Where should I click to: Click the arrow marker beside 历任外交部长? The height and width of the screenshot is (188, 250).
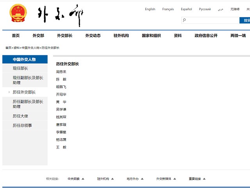(x=9, y=92)
